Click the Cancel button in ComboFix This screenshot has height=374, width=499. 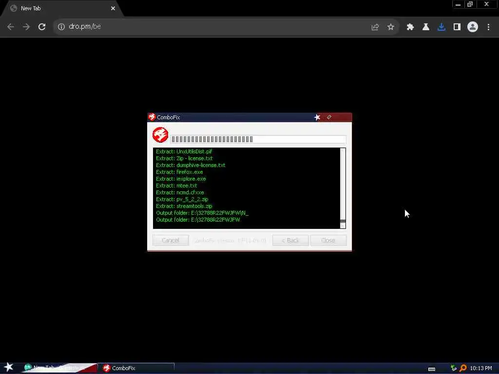point(171,240)
